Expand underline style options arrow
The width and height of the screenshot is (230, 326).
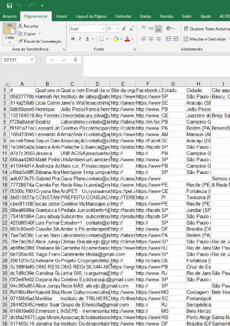pos(93,39)
